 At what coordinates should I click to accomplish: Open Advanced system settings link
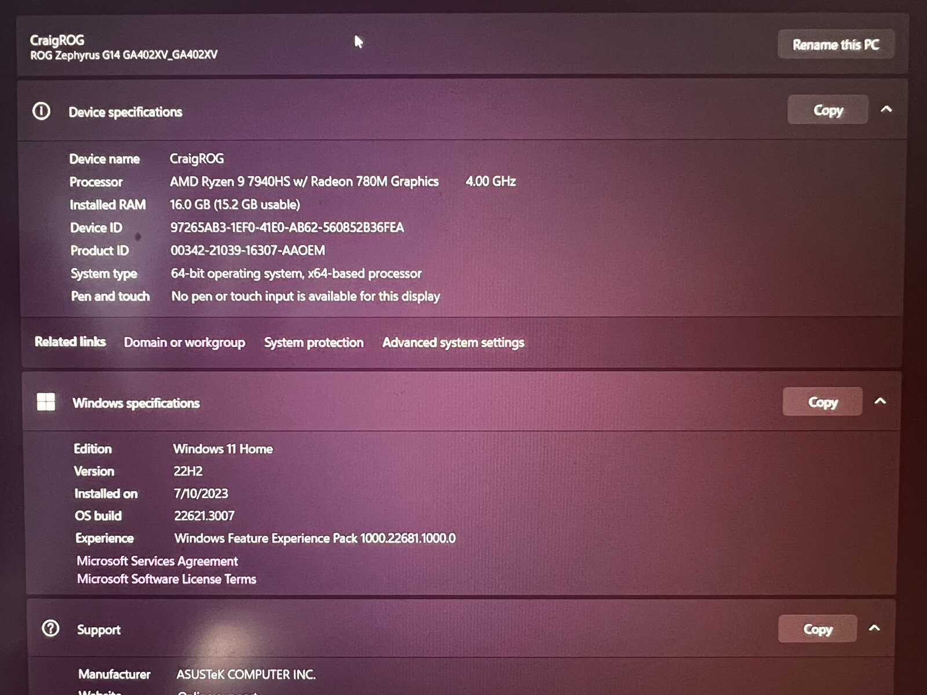pyautogui.click(x=453, y=342)
